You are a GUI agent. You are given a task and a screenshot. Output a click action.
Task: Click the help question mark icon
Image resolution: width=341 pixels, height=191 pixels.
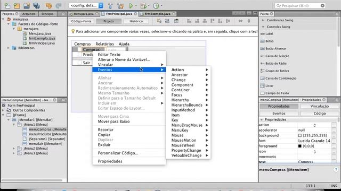(x=336, y=169)
